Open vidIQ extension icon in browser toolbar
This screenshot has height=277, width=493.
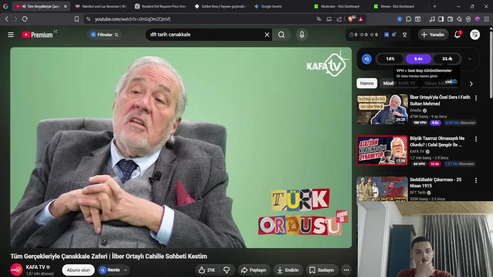pos(399,19)
